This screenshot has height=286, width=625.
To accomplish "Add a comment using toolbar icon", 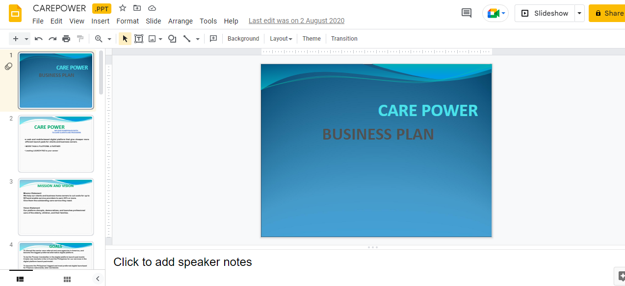I will (x=213, y=39).
